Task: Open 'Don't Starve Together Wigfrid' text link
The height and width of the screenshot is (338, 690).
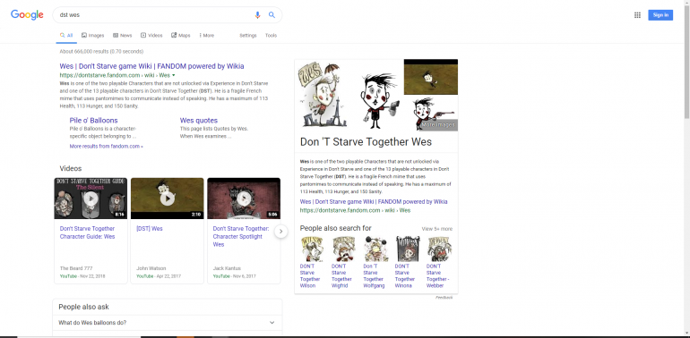Action: click(341, 275)
